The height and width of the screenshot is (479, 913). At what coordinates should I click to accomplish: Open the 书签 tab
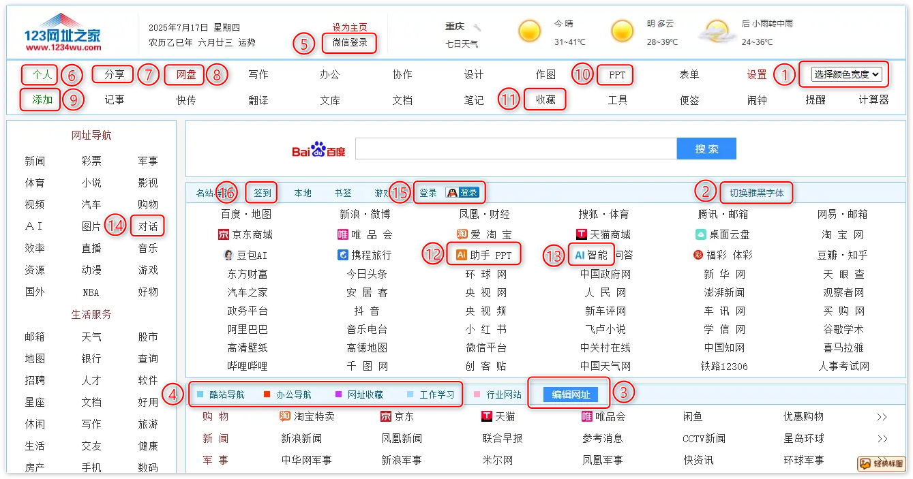[343, 193]
